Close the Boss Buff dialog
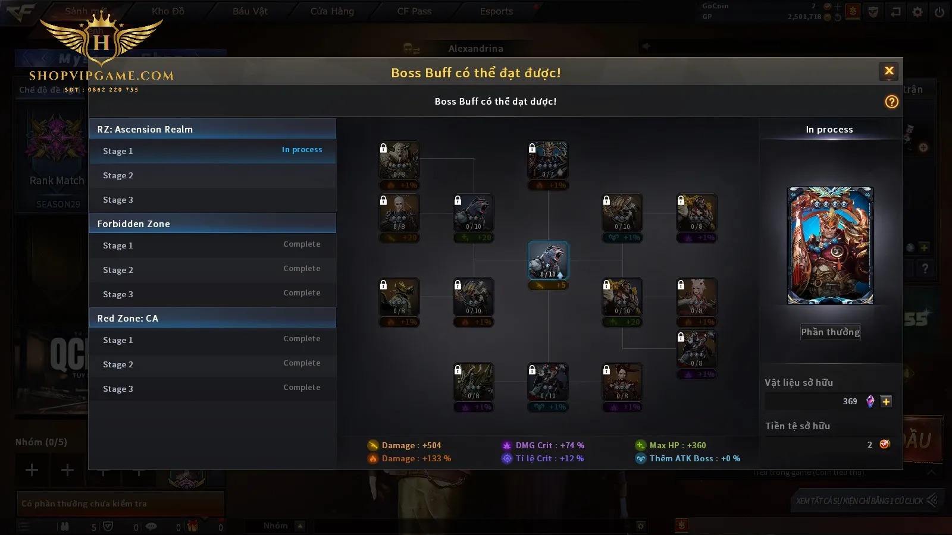The image size is (952, 535). coord(889,71)
